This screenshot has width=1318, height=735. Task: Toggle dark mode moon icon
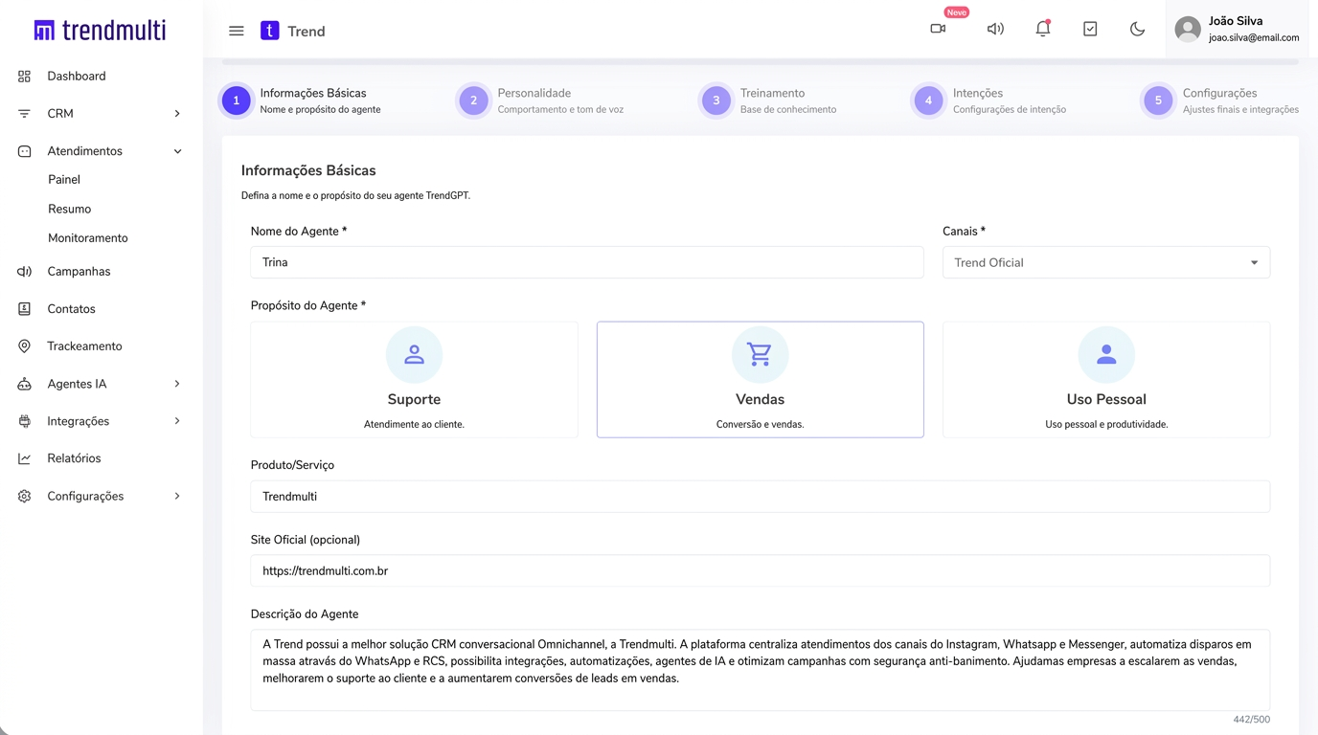point(1137,29)
